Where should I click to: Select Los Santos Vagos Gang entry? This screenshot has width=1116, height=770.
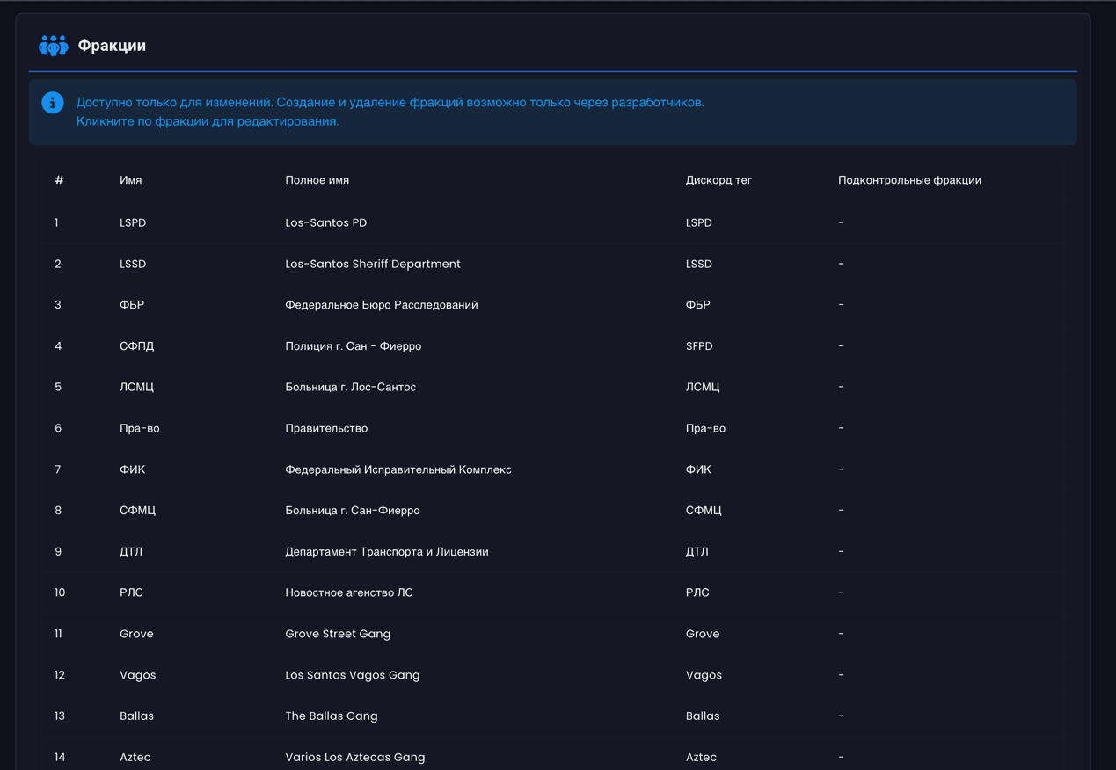coord(352,675)
